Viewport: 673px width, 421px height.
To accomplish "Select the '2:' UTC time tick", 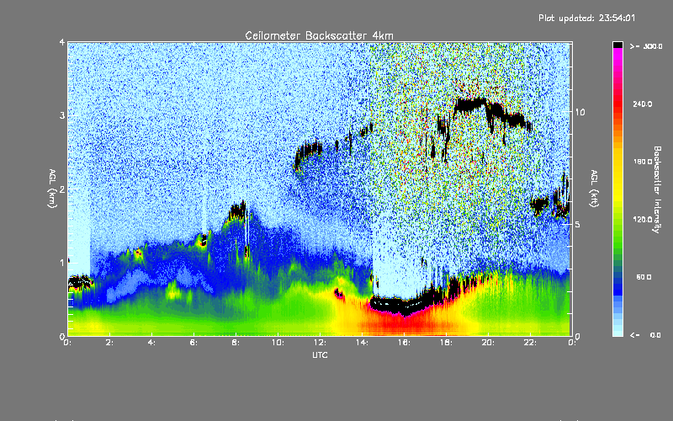I will pos(110,343).
